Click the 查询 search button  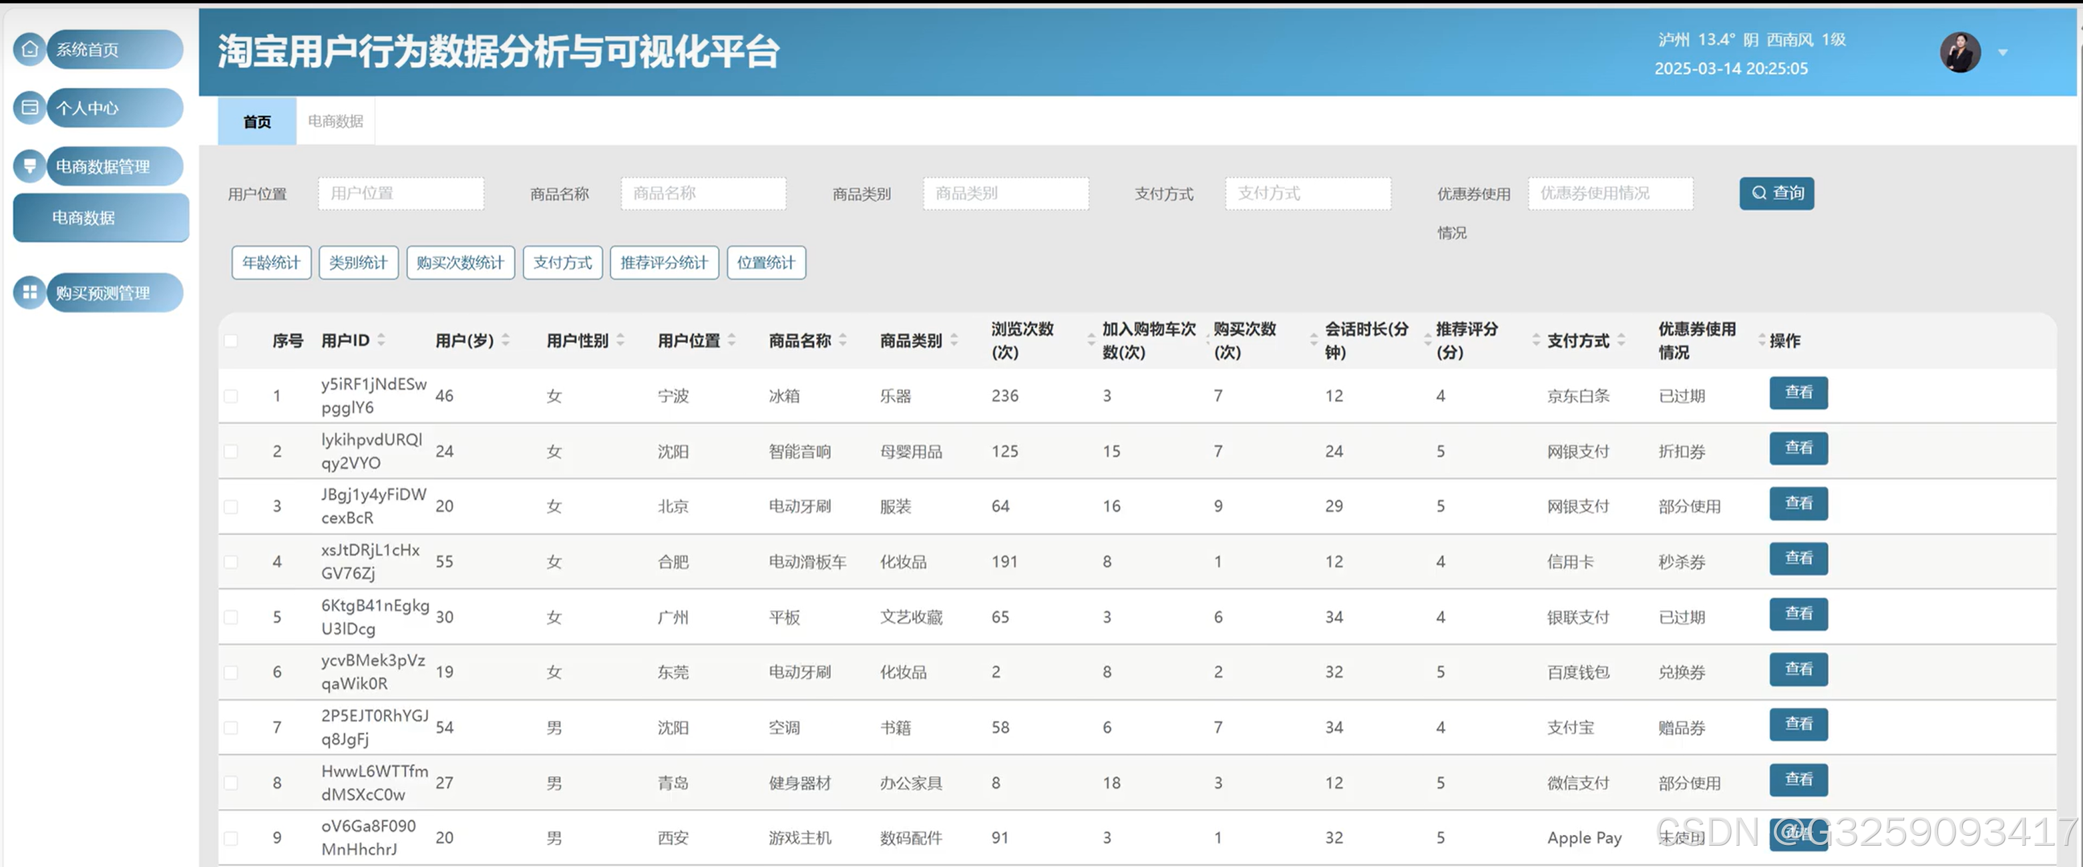(x=1776, y=193)
